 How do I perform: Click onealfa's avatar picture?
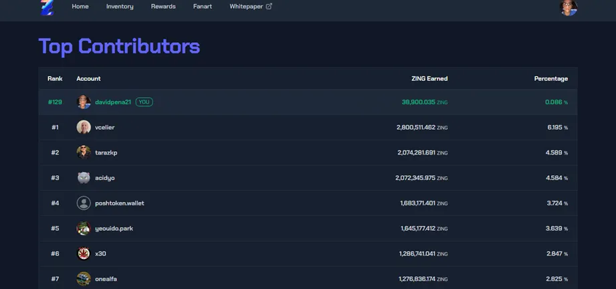click(84, 279)
